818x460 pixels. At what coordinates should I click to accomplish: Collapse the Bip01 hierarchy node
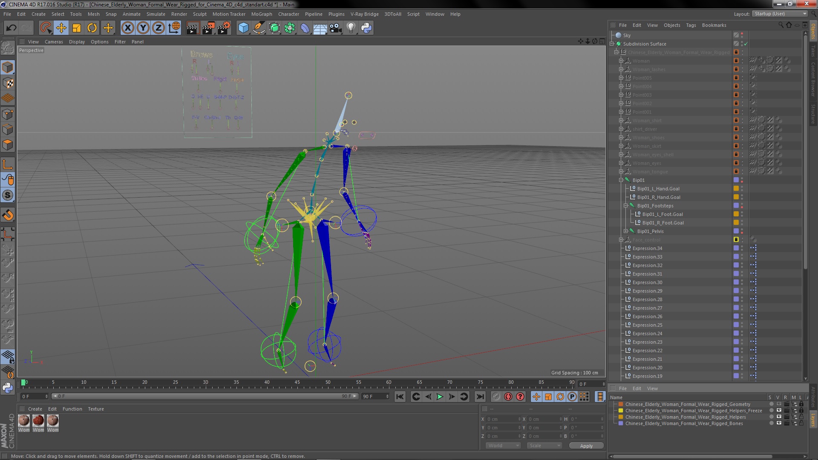(621, 180)
